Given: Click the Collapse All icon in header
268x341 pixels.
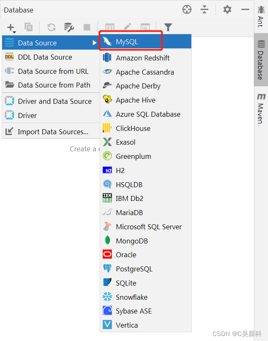Looking at the screenshot, I should [x=204, y=10].
